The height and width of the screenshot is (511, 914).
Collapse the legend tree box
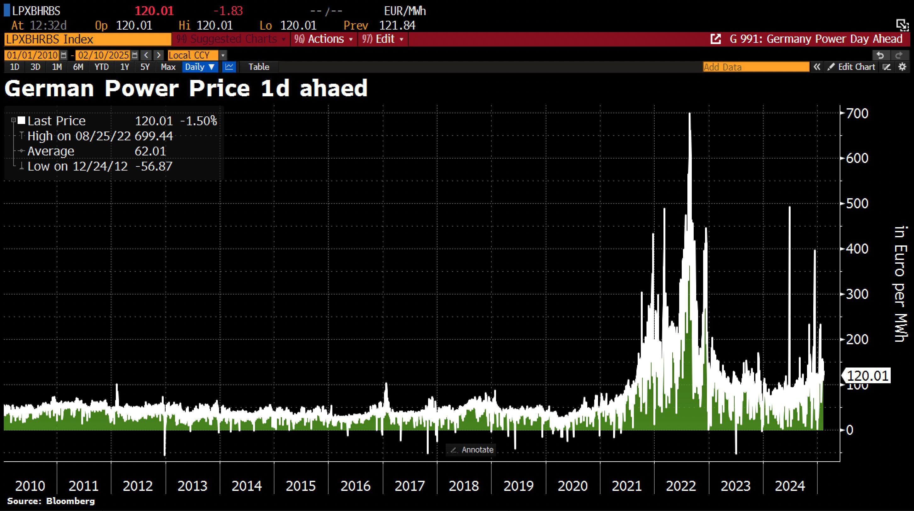(14, 120)
